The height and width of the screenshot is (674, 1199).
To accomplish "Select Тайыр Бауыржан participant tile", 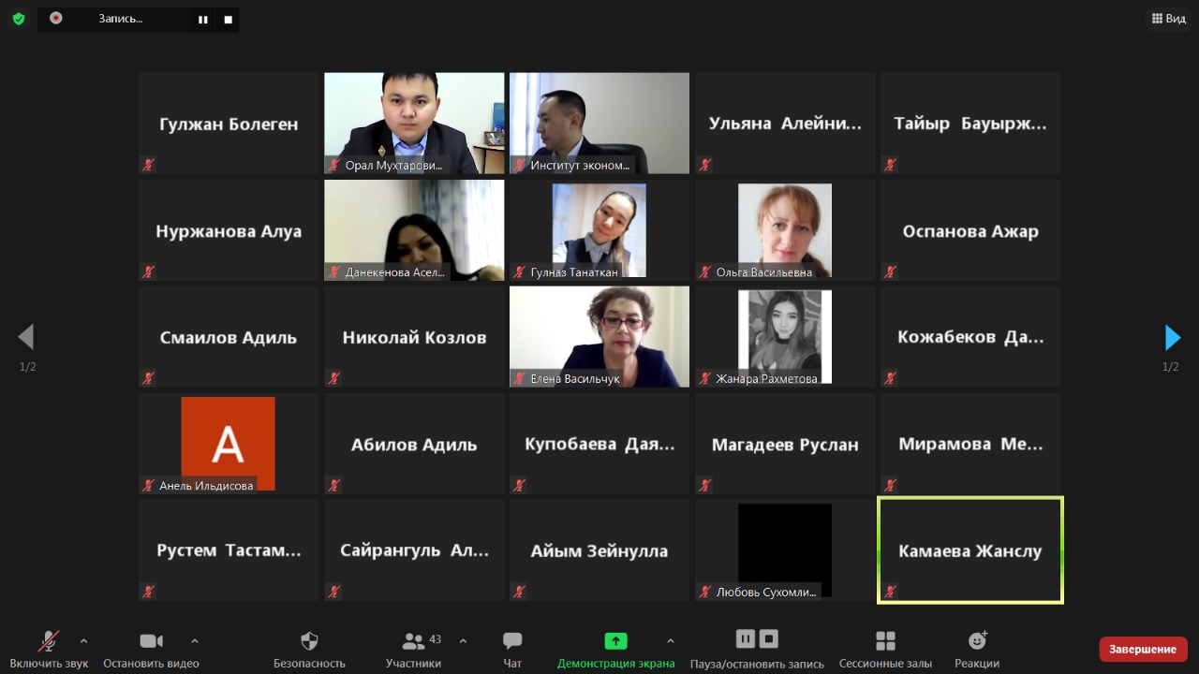I will click(970, 124).
